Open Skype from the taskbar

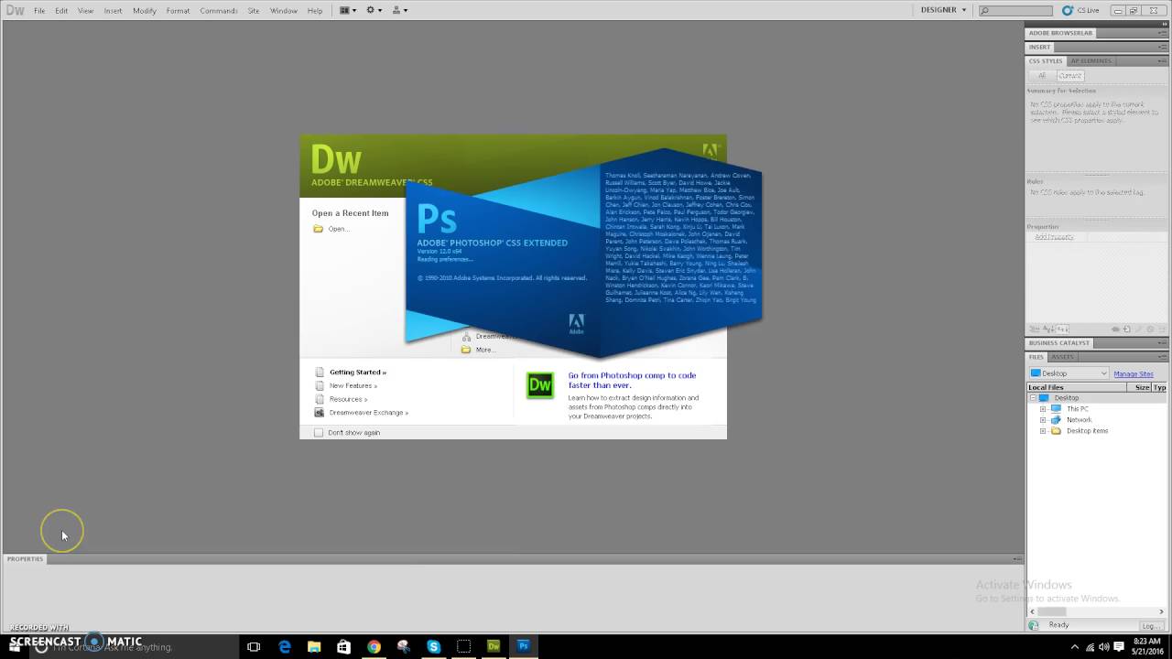pyautogui.click(x=434, y=646)
